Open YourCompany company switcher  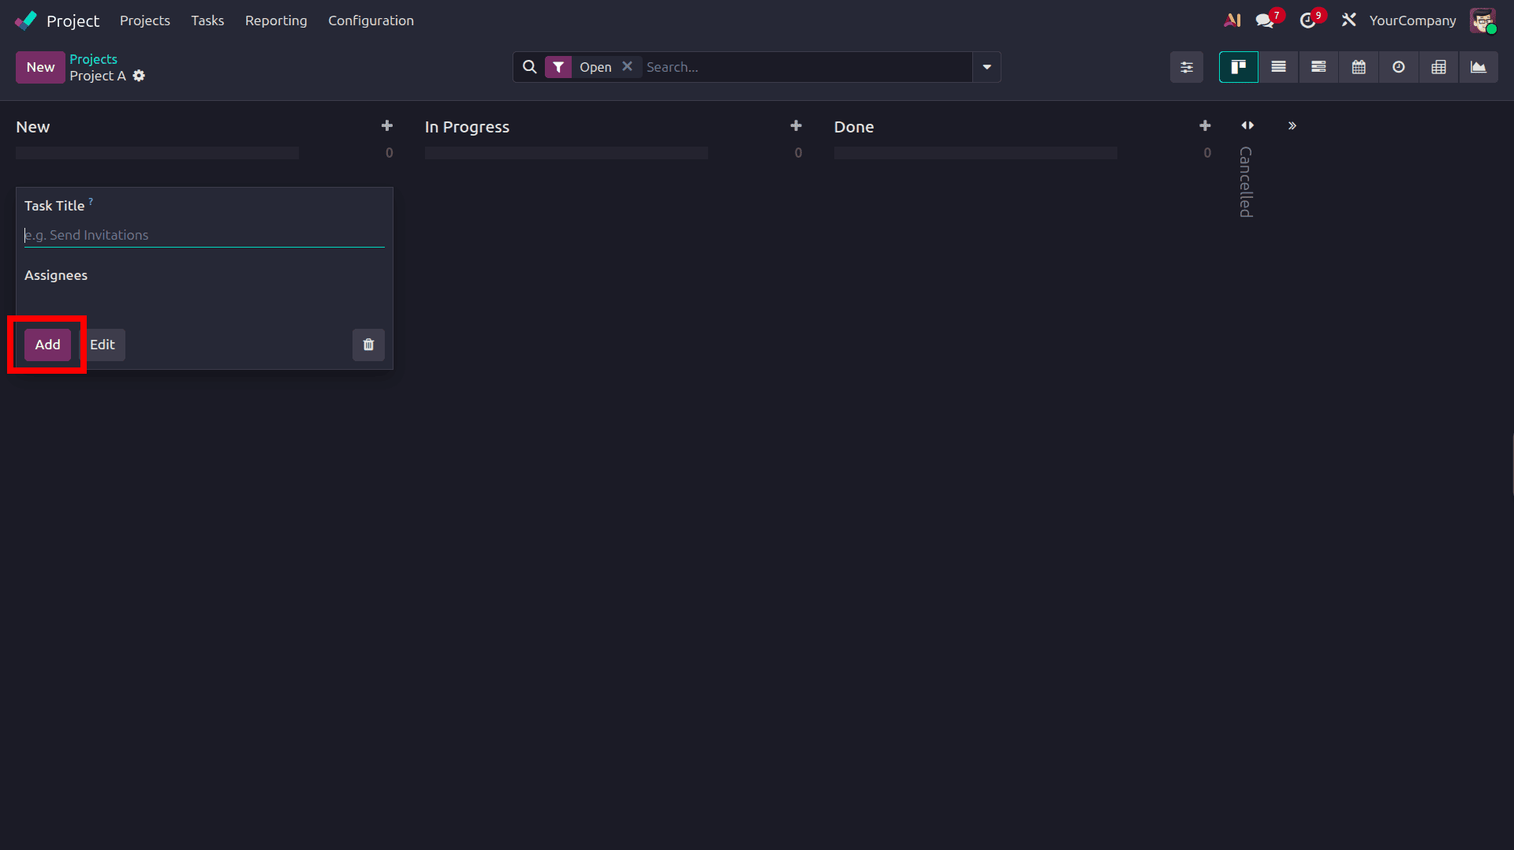click(1412, 21)
